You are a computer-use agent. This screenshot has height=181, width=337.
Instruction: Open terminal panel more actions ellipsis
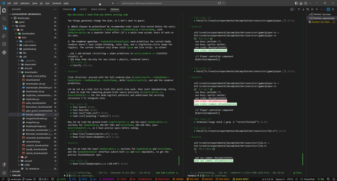point(322,9)
